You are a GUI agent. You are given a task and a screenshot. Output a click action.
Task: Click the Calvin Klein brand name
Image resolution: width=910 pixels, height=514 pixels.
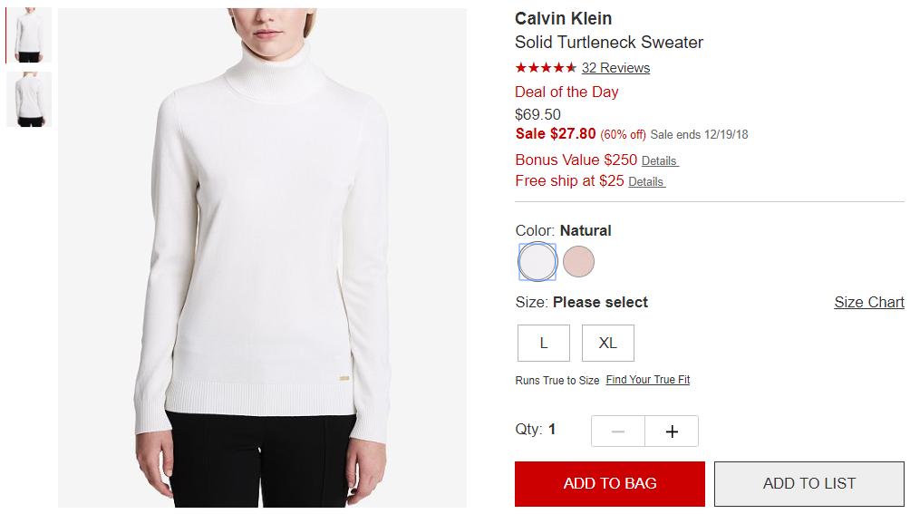click(564, 18)
